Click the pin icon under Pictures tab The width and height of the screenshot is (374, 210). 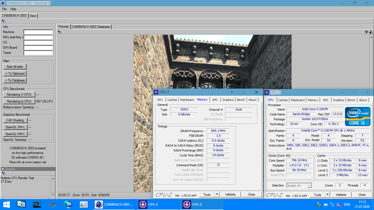click(x=59, y=32)
